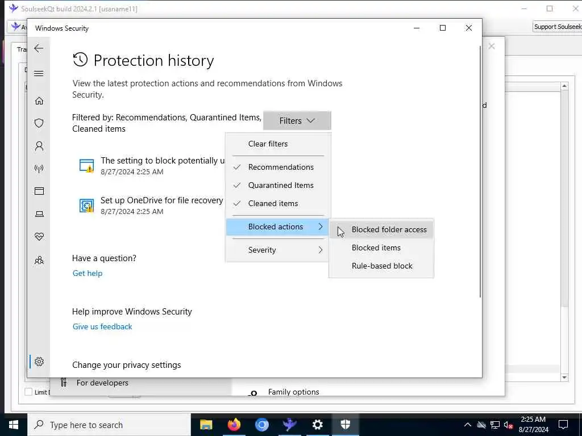Open the Home sidebar icon
Image resolution: width=582 pixels, height=436 pixels.
[x=39, y=101]
